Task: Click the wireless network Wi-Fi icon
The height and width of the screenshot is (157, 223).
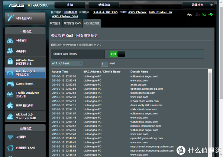Action: [x=10, y=137]
